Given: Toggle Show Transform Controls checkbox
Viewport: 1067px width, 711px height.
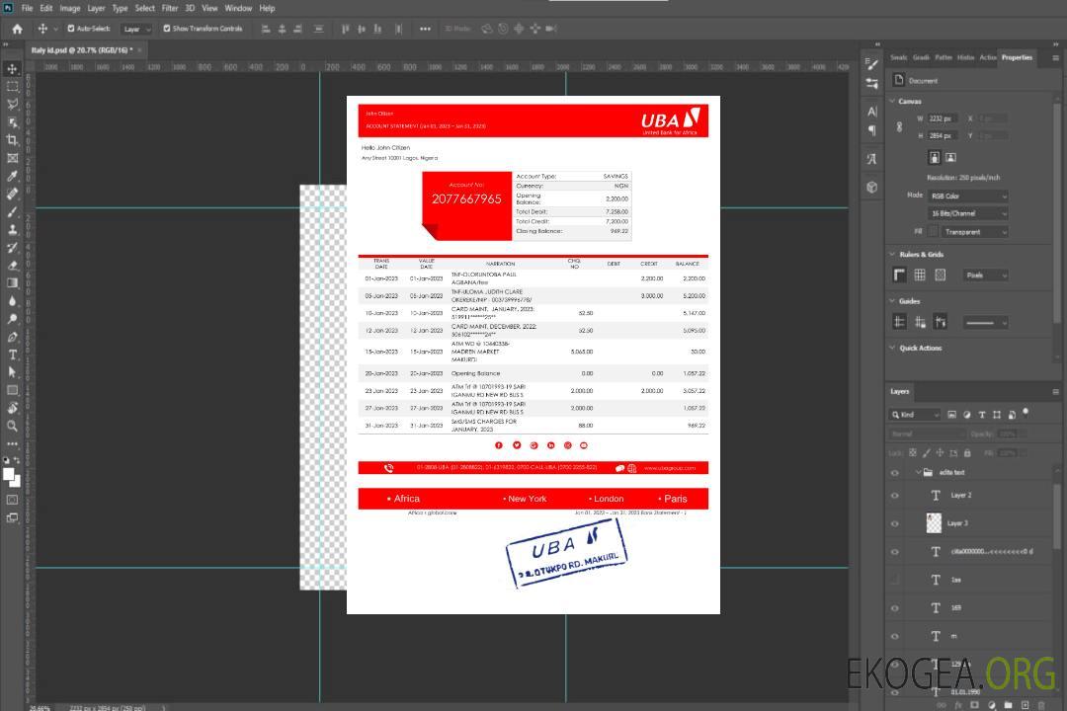Looking at the screenshot, I should [x=167, y=29].
